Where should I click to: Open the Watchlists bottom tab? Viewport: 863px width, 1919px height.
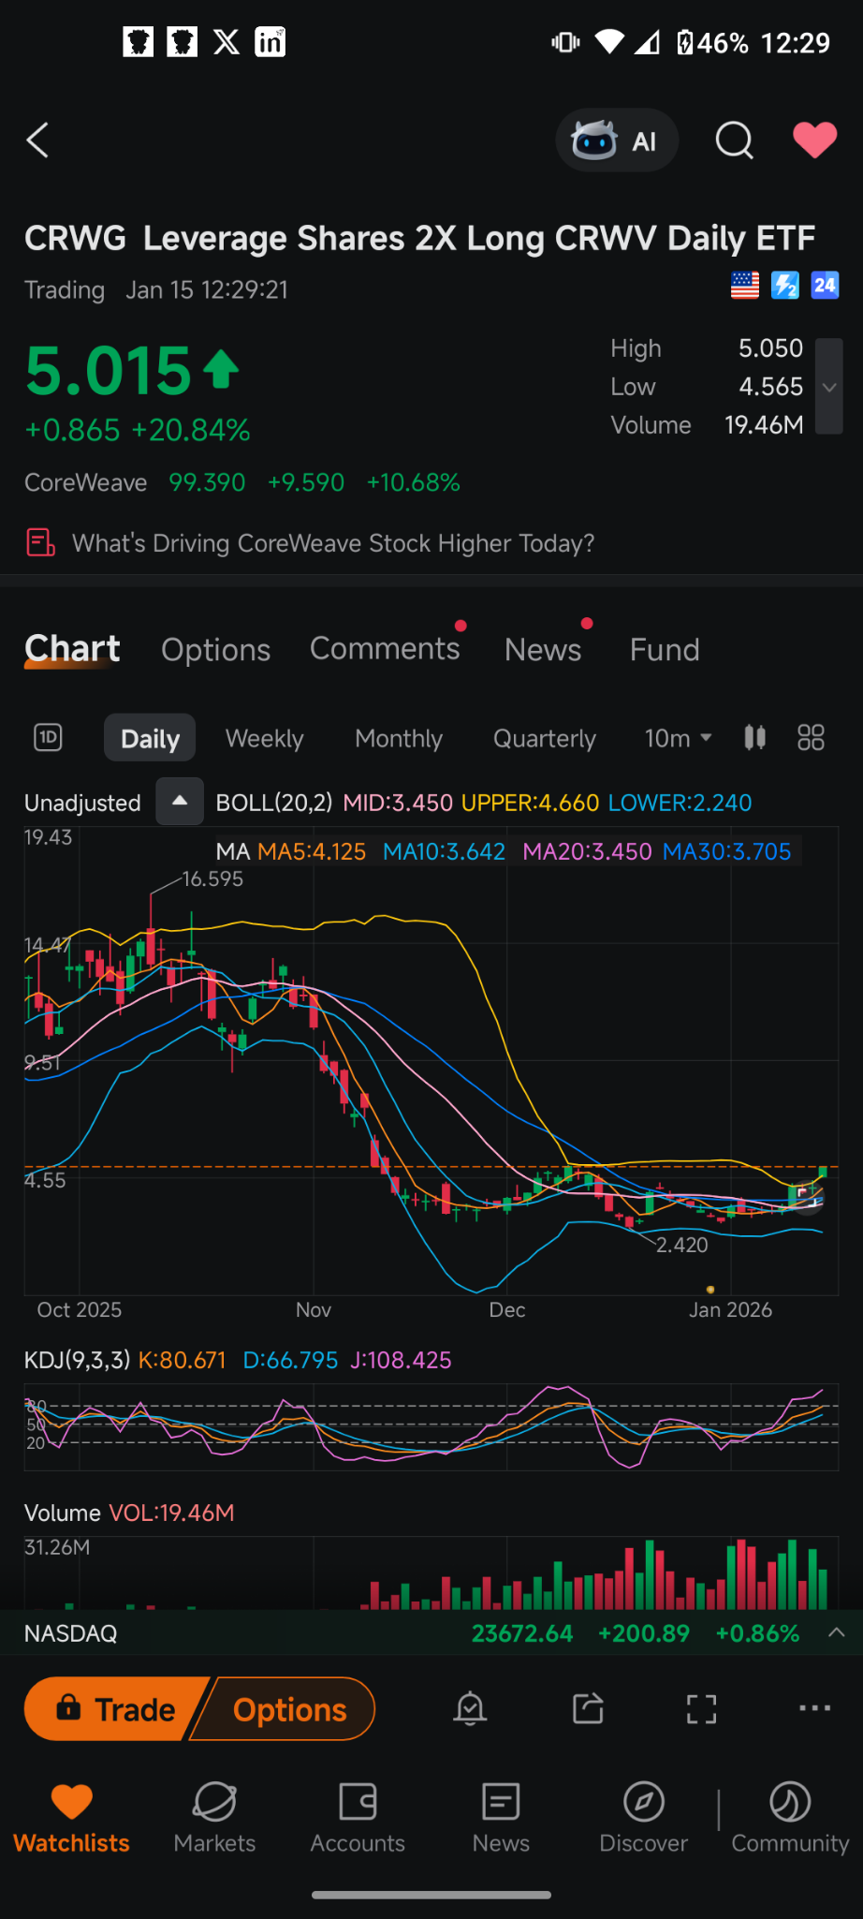click(x=72, y=1818)
